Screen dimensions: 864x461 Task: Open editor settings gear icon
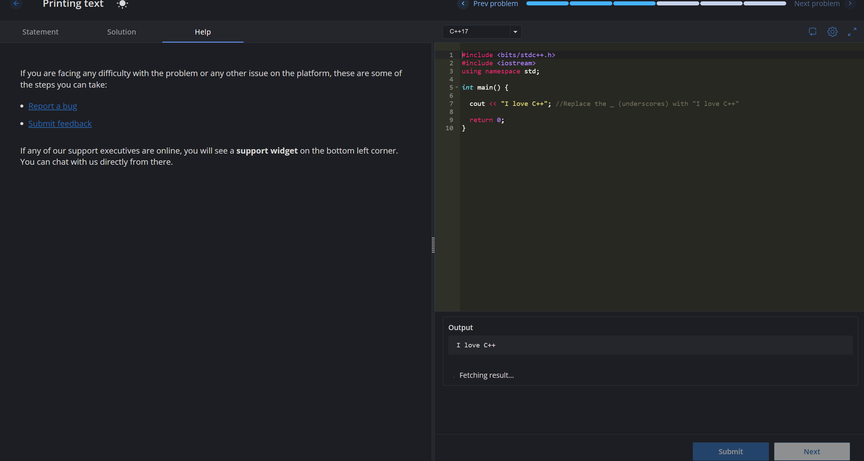(x=832, y=32)
